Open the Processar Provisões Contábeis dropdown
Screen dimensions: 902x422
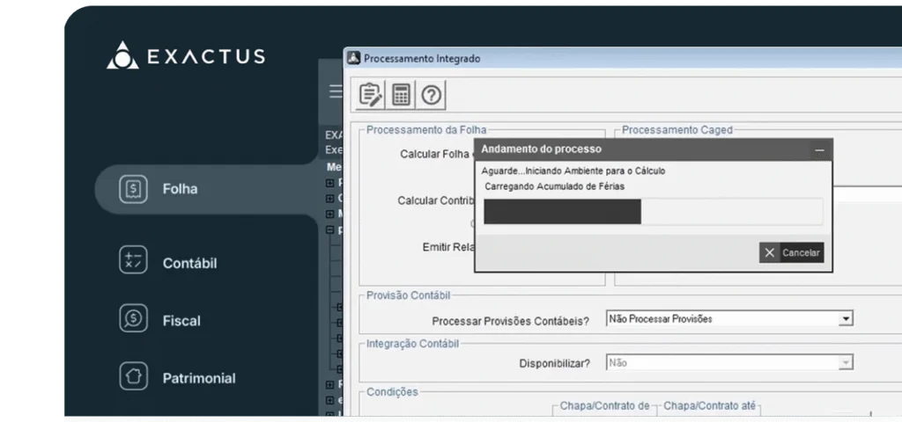(x=846, y=319)
